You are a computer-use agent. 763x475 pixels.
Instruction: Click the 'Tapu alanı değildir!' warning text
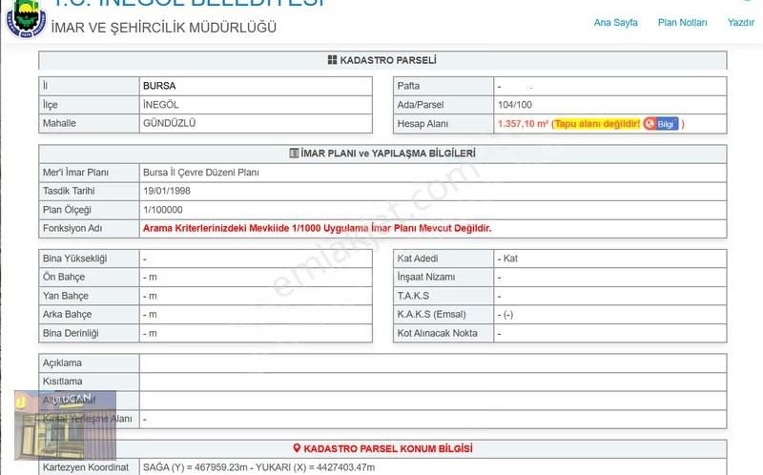point(597,124)
